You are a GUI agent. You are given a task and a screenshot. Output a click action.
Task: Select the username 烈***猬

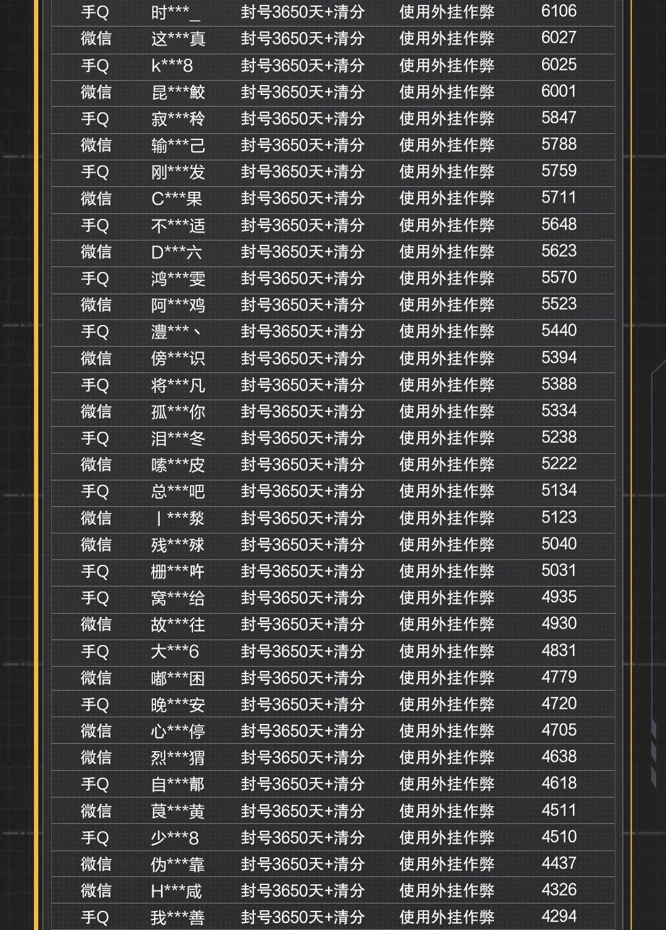click(x=178, y=757)
